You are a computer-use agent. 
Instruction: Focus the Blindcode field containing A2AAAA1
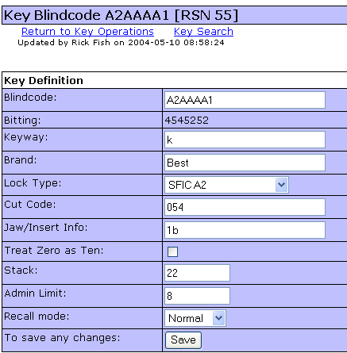[x=245, y=100]
